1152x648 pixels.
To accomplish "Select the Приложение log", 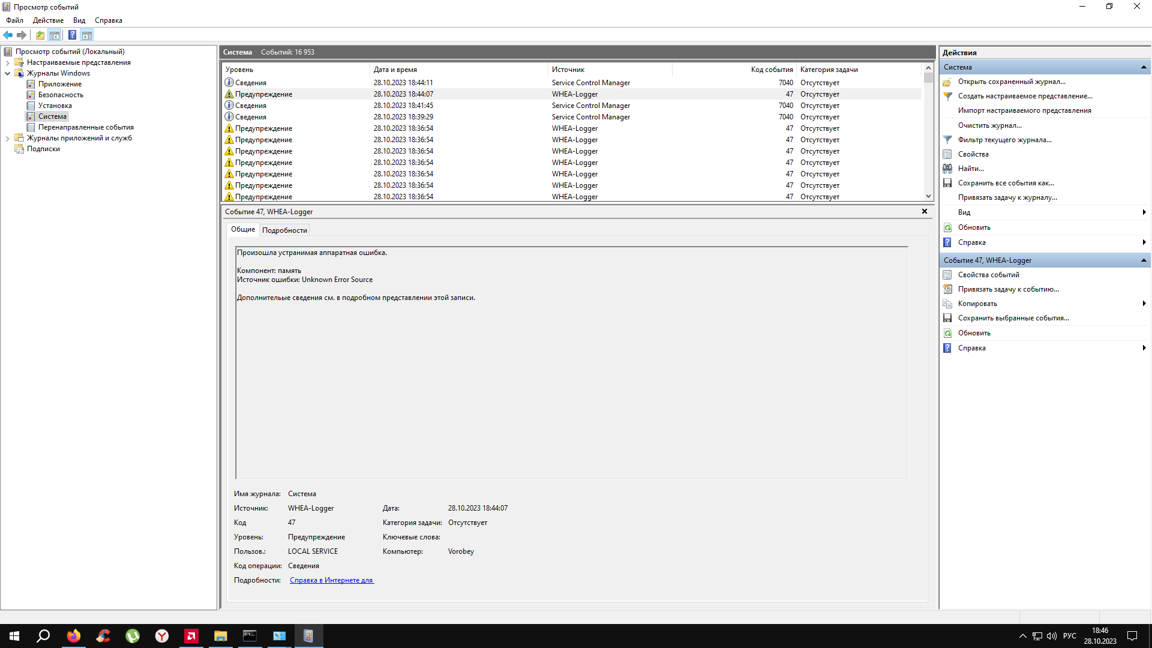I will click(x=60, y=84).
